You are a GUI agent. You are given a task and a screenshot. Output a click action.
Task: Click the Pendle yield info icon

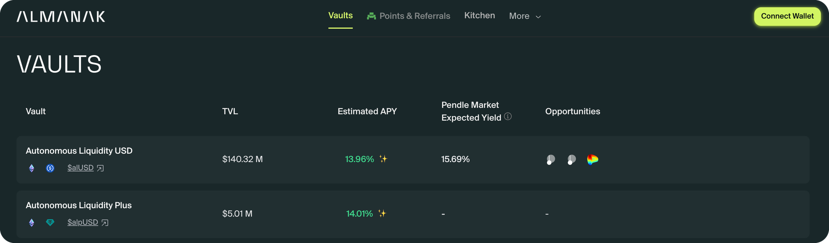tap(508, 117)
